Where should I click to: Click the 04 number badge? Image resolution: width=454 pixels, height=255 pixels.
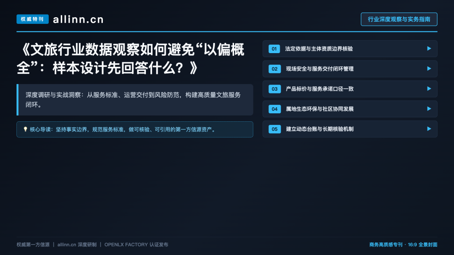point(274,109)
